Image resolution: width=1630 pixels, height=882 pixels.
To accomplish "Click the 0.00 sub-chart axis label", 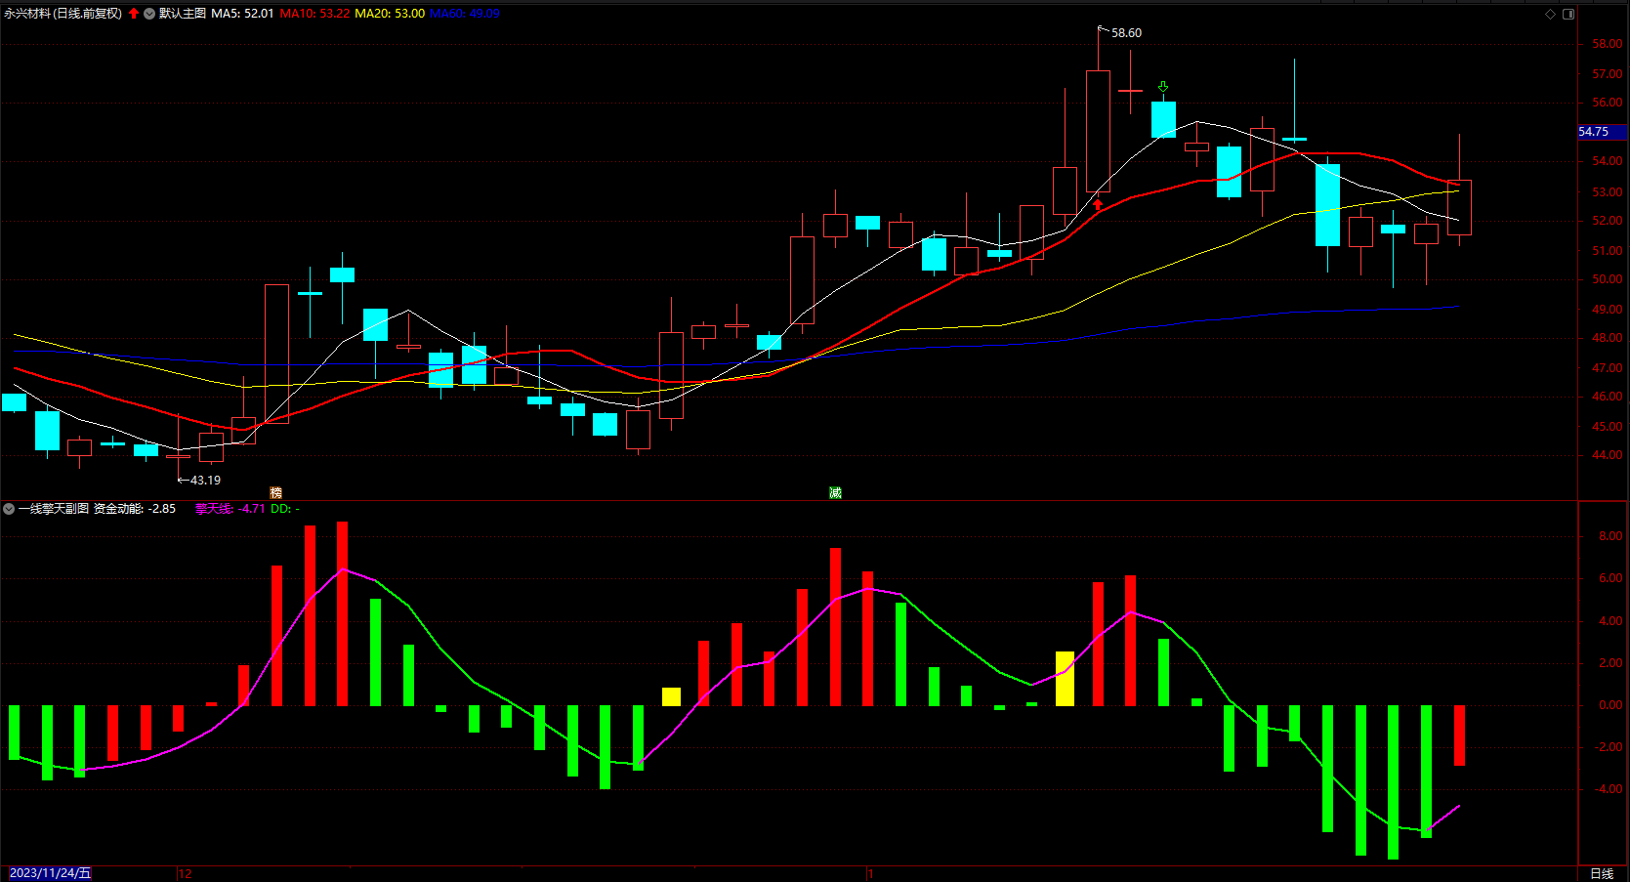I will (x=1610, y=705).
